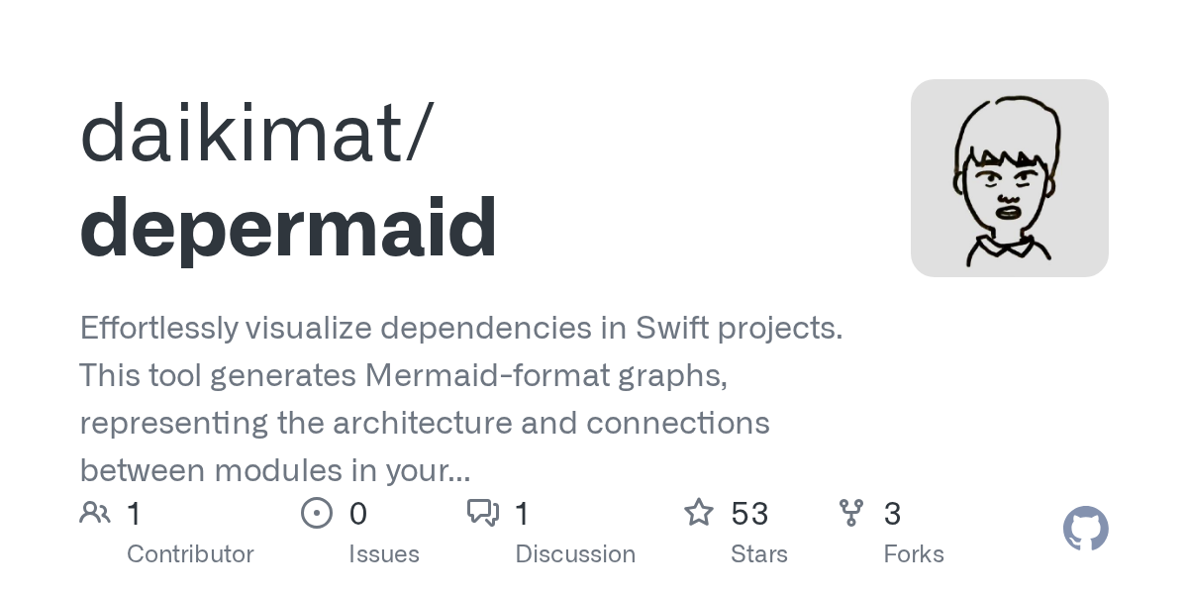
Task: Click the "Contributor" label
Action: pyautogui.click(x=190, y=554)
